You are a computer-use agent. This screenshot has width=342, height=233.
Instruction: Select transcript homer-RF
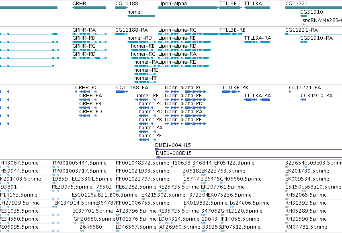(x=145, y=82)
